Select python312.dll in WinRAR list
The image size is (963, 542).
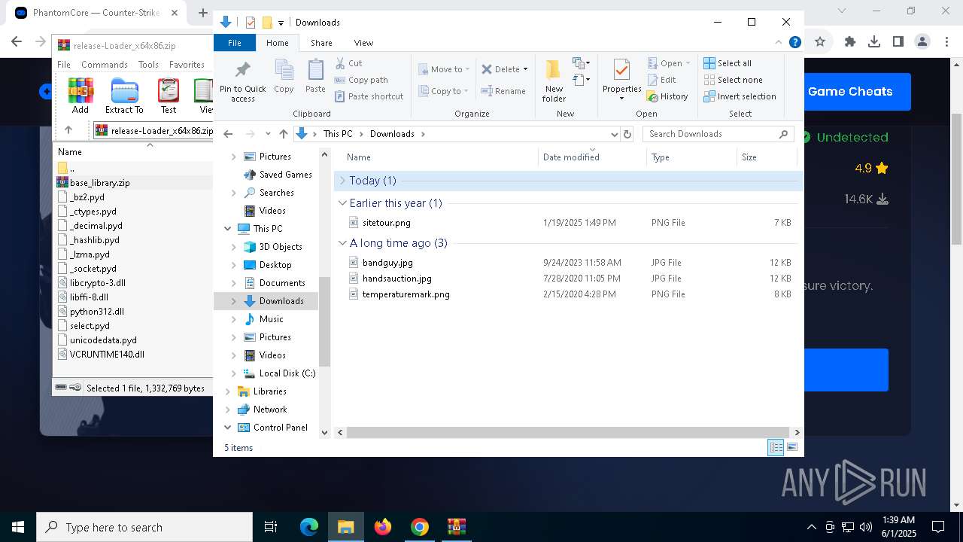pos(96,312)
